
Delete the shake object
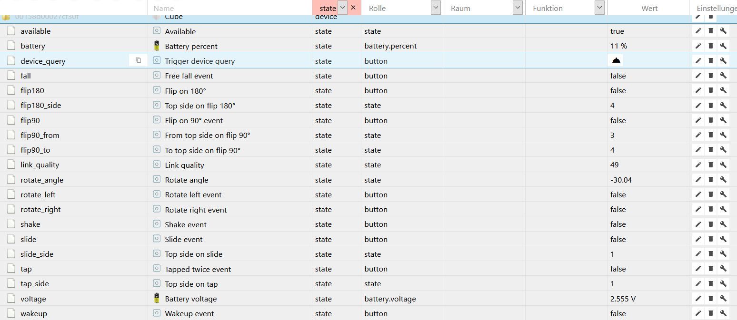tap(710, 224)
